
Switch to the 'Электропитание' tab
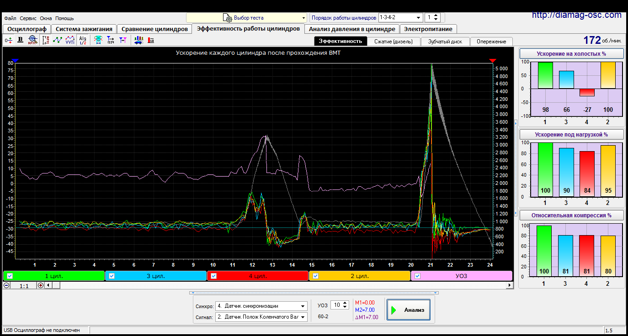click(428, 29)
